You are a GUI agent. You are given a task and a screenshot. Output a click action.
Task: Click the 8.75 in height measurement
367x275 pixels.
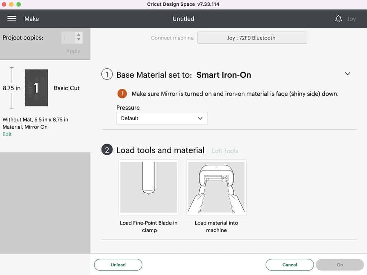[11, 88]
